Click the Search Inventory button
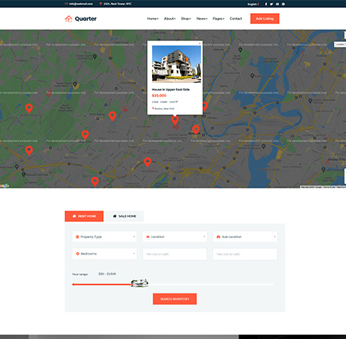The image size is (346, 339). point(174,299)
